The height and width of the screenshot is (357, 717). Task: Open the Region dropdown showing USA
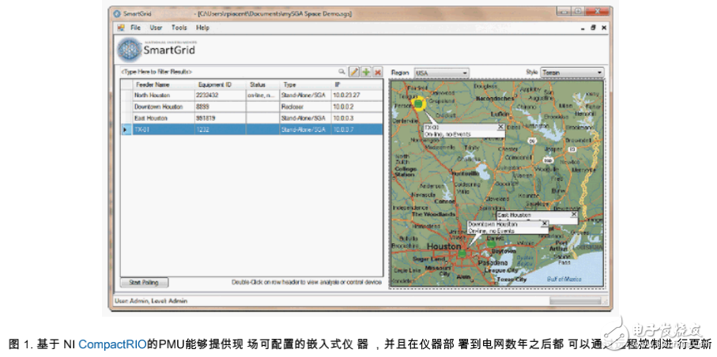coord(441,73)
